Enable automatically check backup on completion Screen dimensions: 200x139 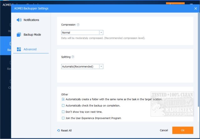click(63, 106)
